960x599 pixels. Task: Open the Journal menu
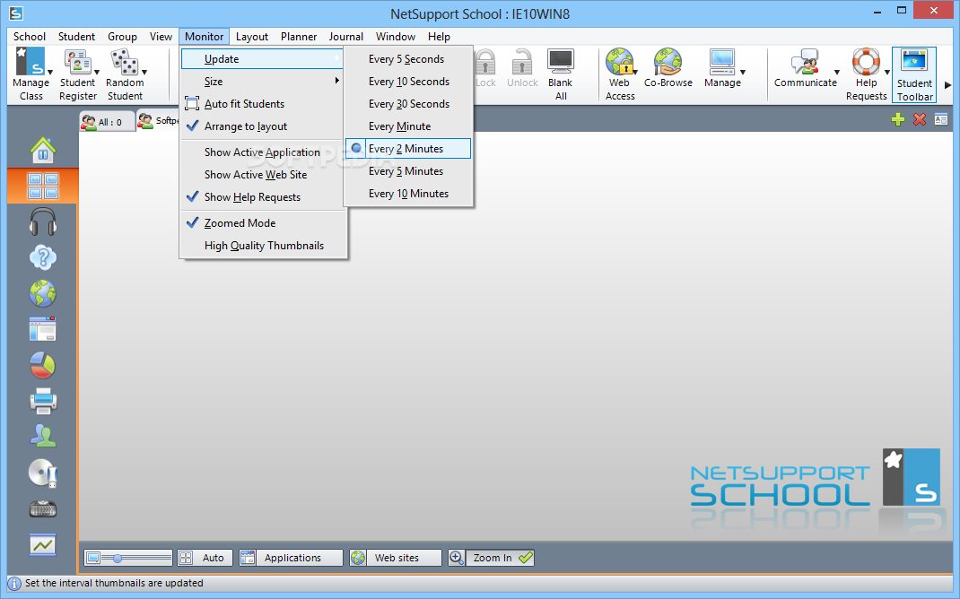coord(346,37)
